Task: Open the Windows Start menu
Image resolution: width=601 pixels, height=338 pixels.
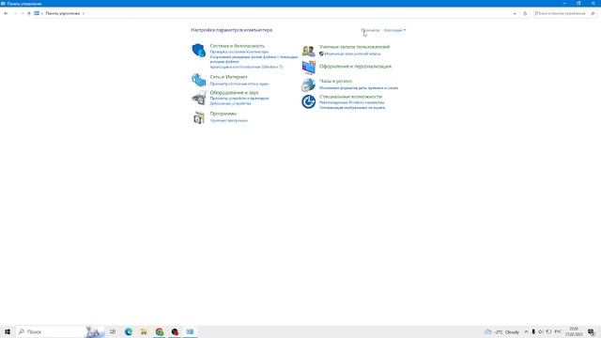Action: coord(8,331)
